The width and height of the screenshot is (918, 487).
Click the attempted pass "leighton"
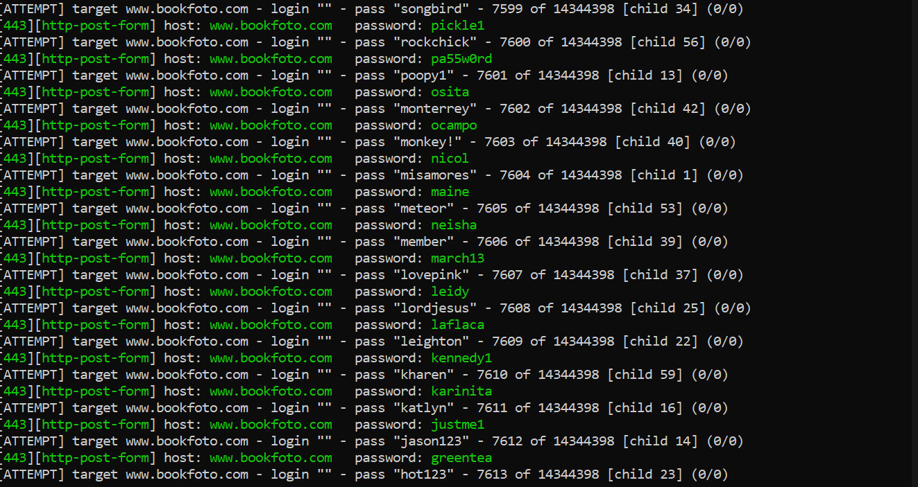431,342
